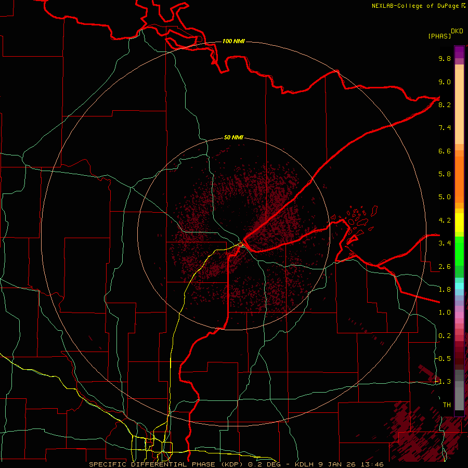The image size is (468, 468).
Task: Click the 1.0 legend value
Action: click(445, 313)
